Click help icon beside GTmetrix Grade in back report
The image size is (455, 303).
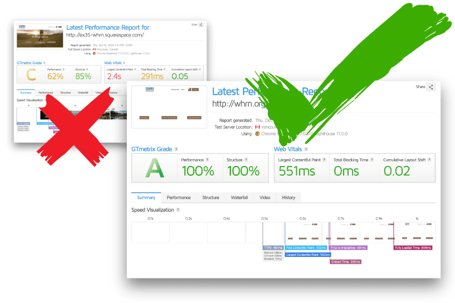[44, 63]
